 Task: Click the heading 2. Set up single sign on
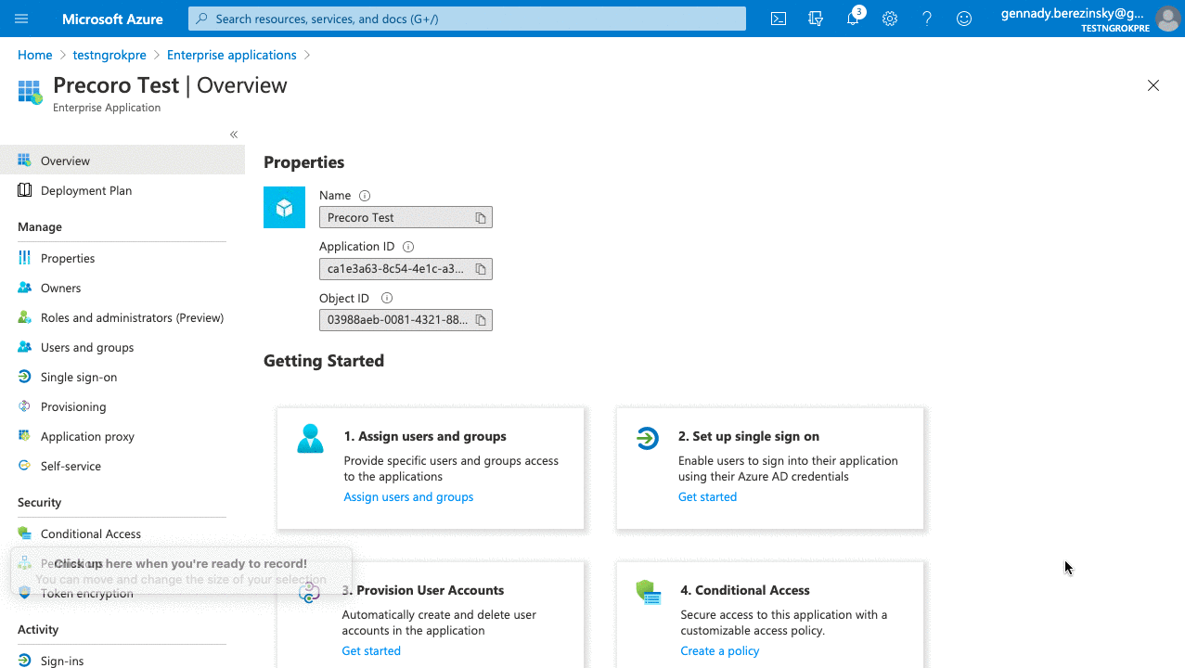749,436
